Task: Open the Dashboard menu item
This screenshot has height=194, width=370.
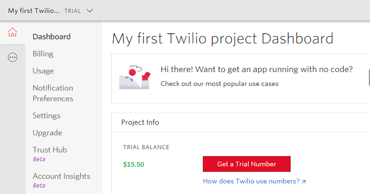Action: [52, 37]
